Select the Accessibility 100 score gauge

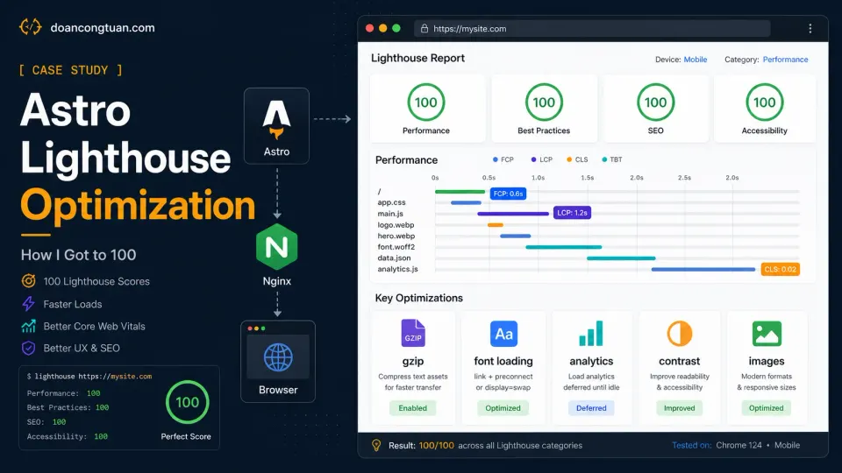coord(765,102)
